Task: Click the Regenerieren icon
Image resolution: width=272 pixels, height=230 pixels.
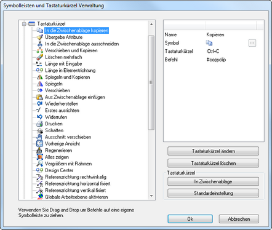Action: (39, 150)
